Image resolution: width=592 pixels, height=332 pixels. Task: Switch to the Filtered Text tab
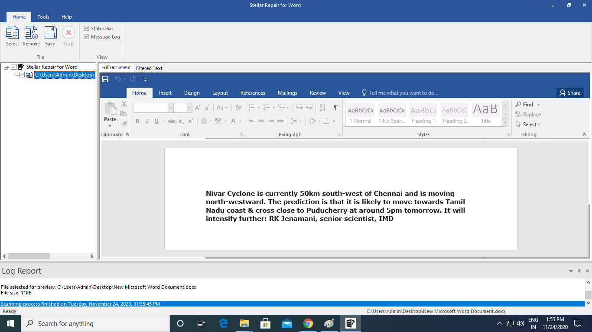[x=149, y=68]
